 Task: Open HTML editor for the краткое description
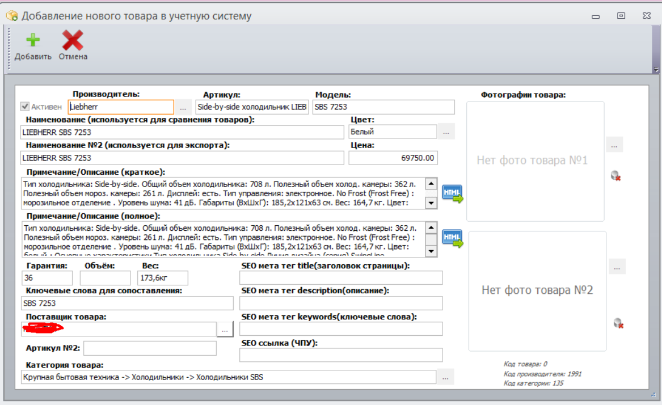tap(452, 193)
